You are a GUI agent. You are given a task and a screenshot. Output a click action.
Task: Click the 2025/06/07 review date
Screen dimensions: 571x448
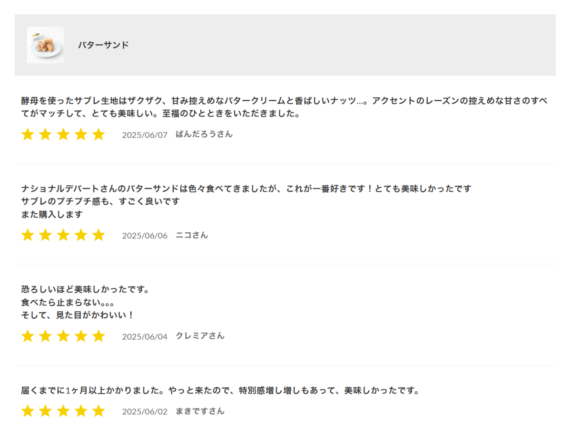(x=145, y=135)
